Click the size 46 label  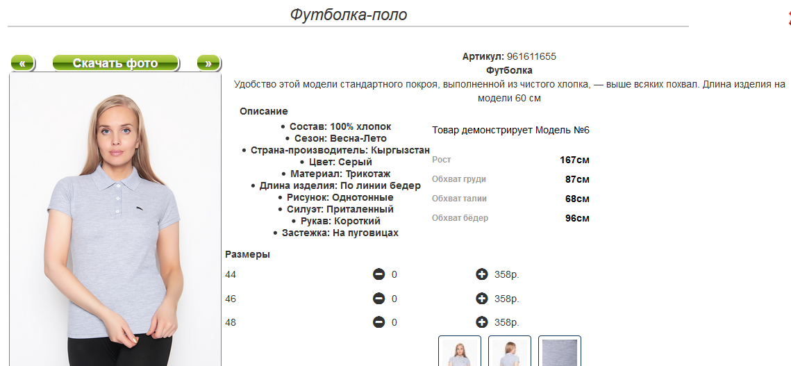(x=231, y=299)
